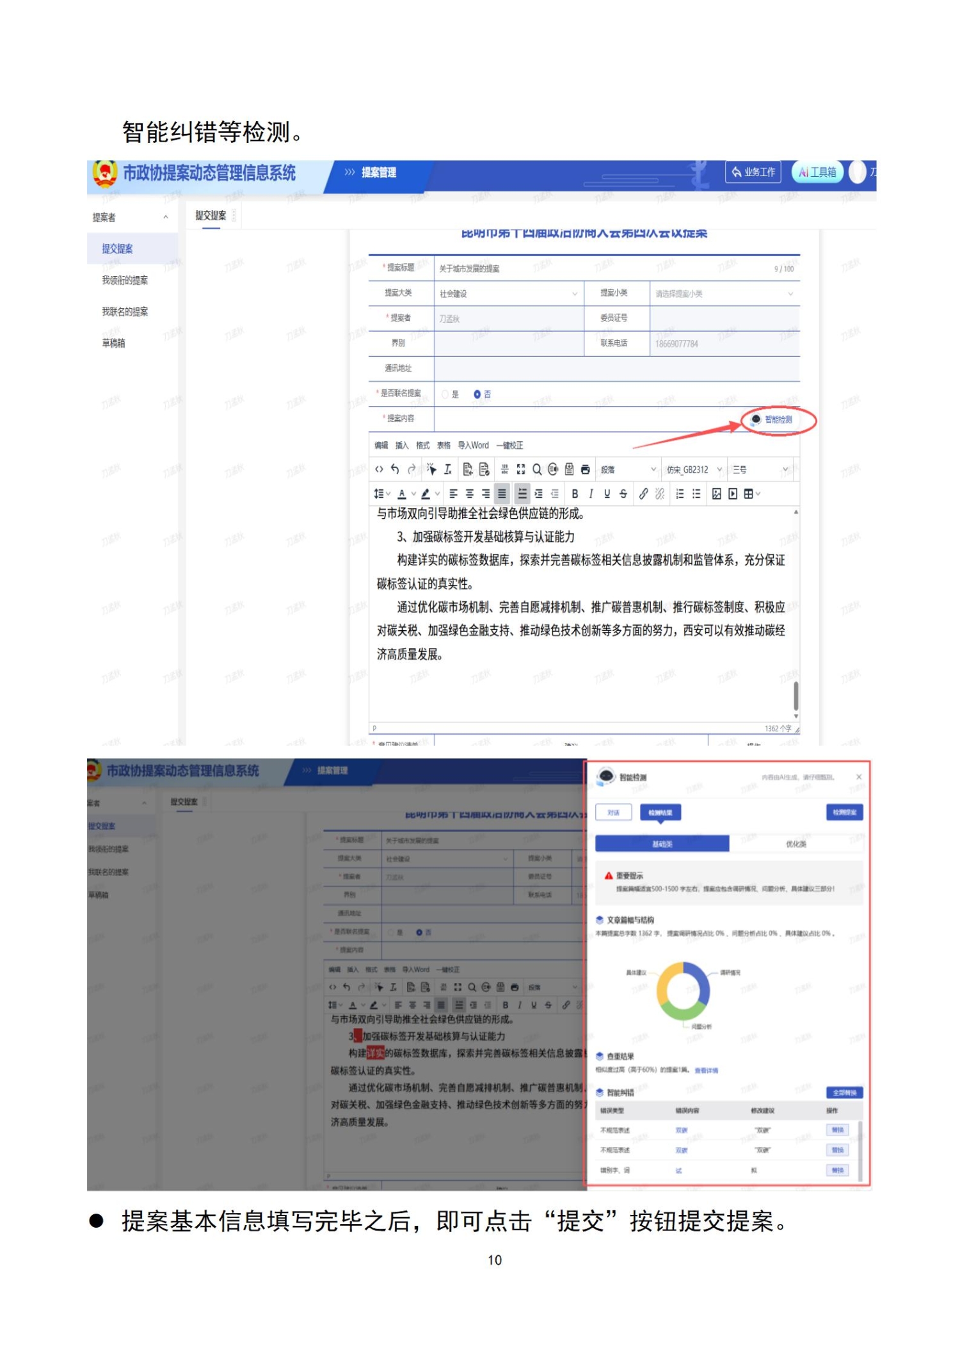960x1359 pixels.
Task: Toggle underline U in upper editor toolbar
Action: pyautogui.click(x=607, y=494)
